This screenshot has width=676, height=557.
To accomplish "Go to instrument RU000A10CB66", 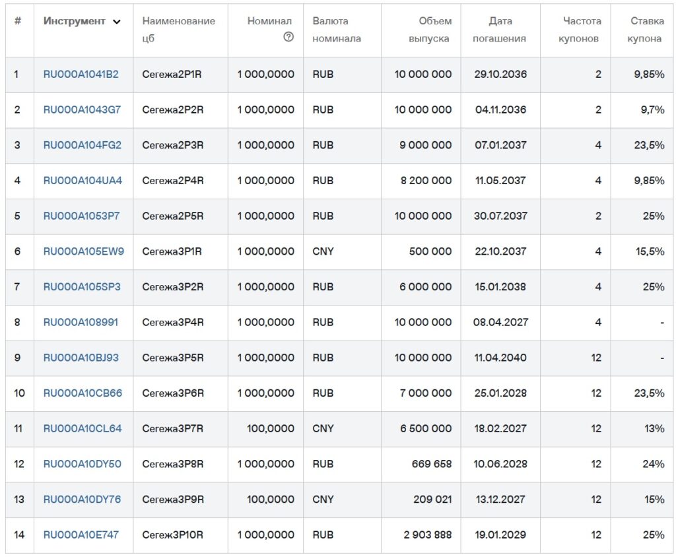I will pyautogui.click(x=83, y=393).
